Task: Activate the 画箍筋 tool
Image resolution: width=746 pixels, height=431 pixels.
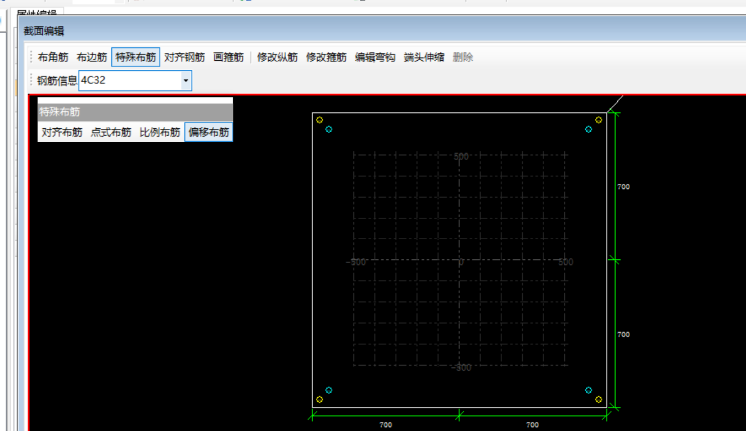Action: pyautogui.click(x=228, y=57)
